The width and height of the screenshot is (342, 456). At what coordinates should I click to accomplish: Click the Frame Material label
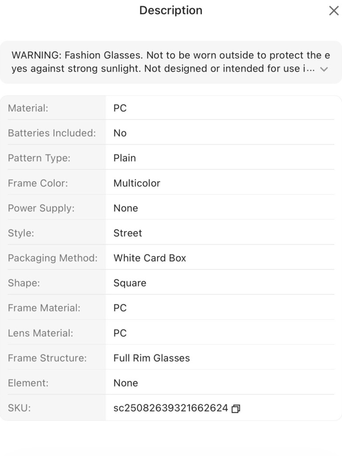click(44, 308)
